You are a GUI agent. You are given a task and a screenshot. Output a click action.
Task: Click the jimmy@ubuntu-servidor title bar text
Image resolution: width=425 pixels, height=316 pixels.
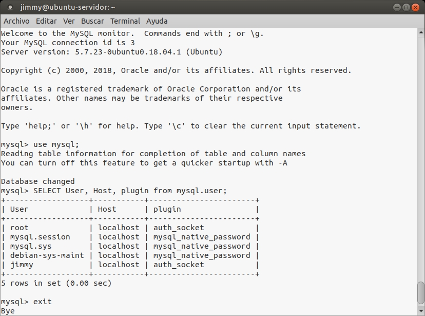point(68,7)
